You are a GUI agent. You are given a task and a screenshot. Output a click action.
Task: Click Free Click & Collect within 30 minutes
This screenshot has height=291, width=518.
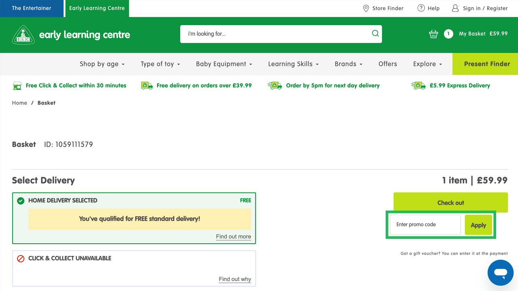pyautogui.click(x=76, y=86)
